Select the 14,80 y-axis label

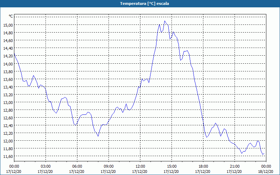point(8,33)
